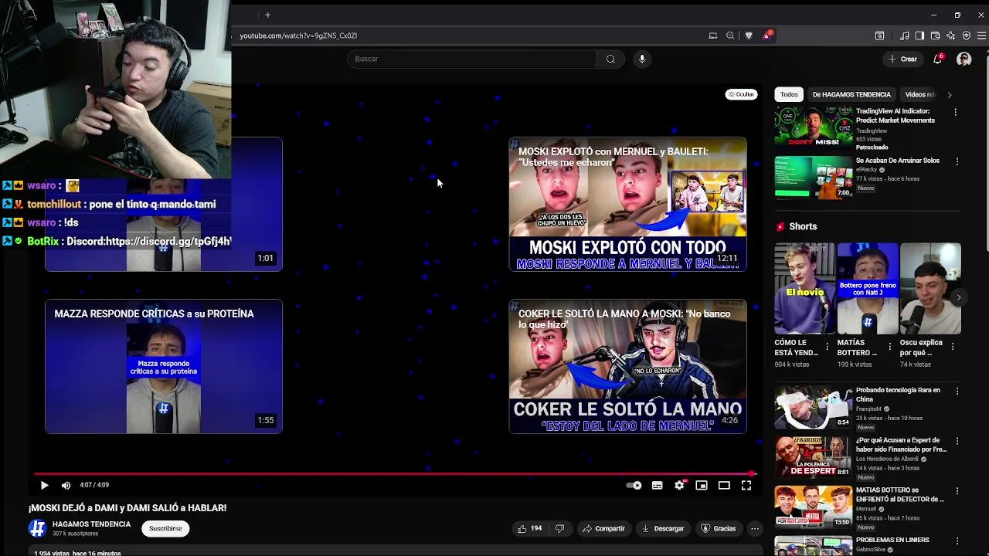Dislike the video

click(x=559, y=528)
